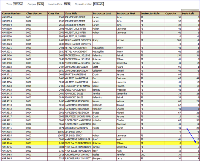Click LOGIS/SUPPLY CHN MAN class title

pyautogui.click(x=77, y=86)
